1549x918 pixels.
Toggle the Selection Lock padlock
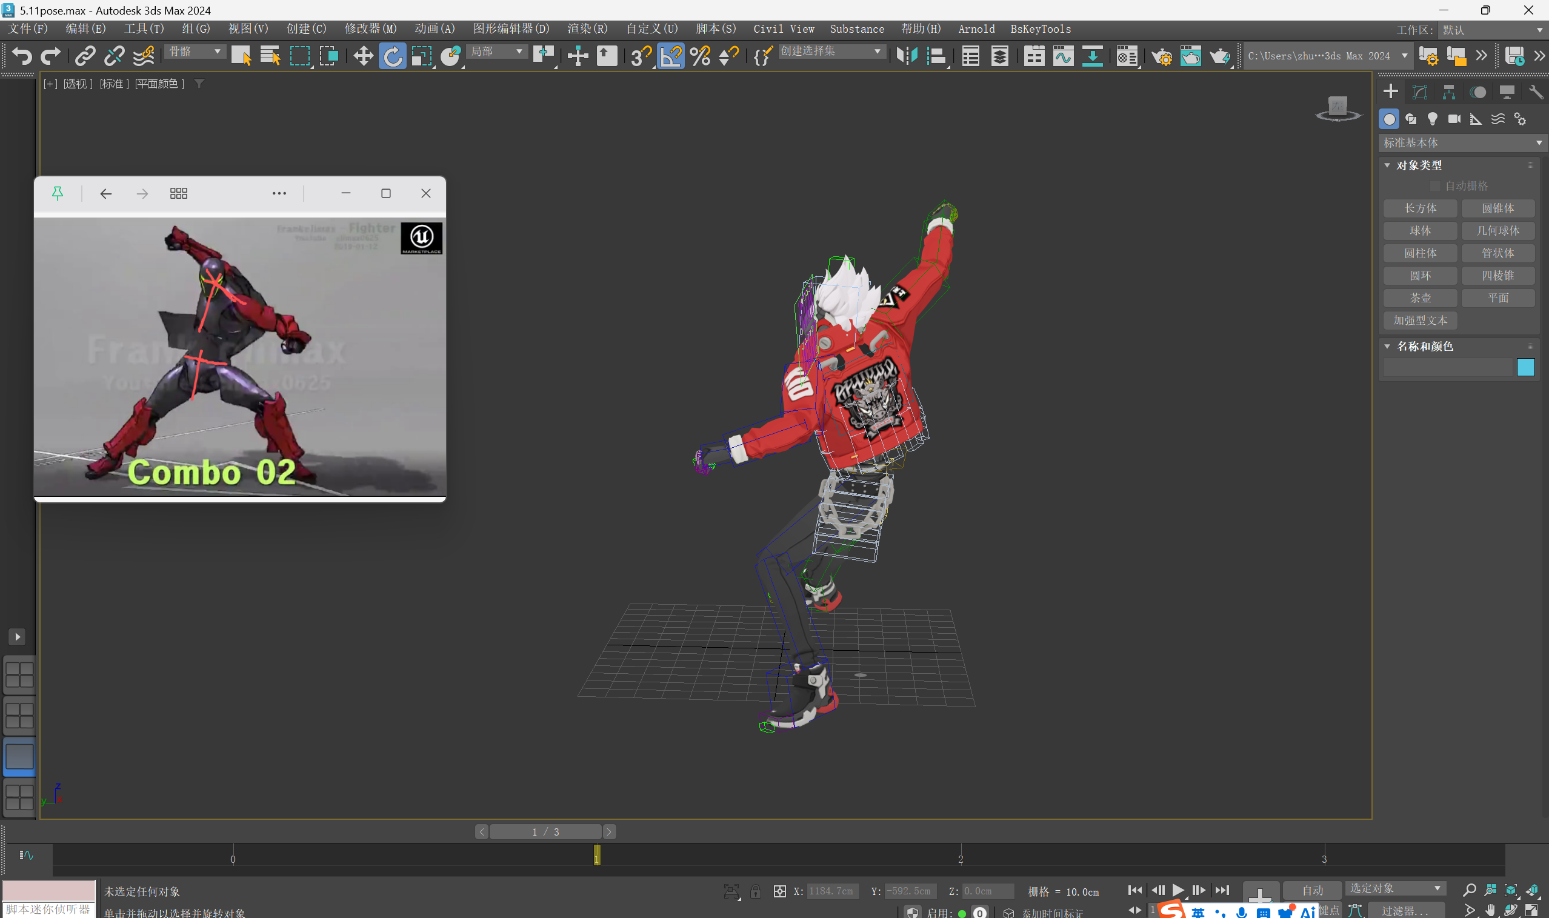click(x=755, y=891)
